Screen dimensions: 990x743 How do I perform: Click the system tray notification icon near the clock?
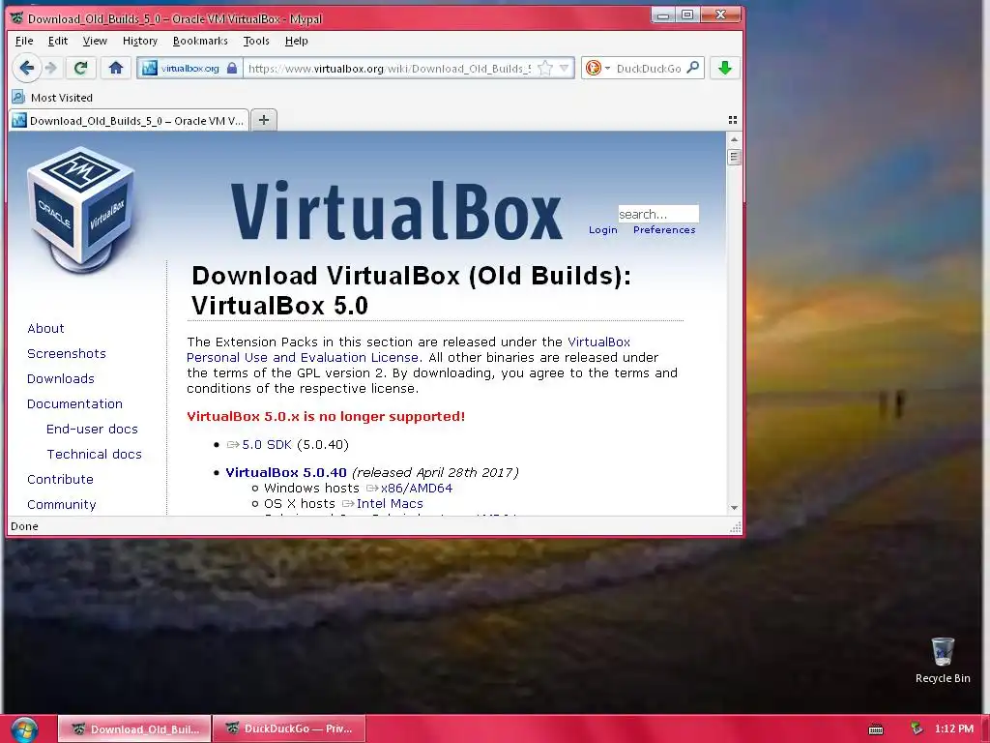pyautogui.click(x=917, y=729)
